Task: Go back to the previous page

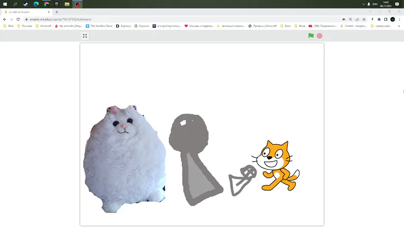Action: 4,19
